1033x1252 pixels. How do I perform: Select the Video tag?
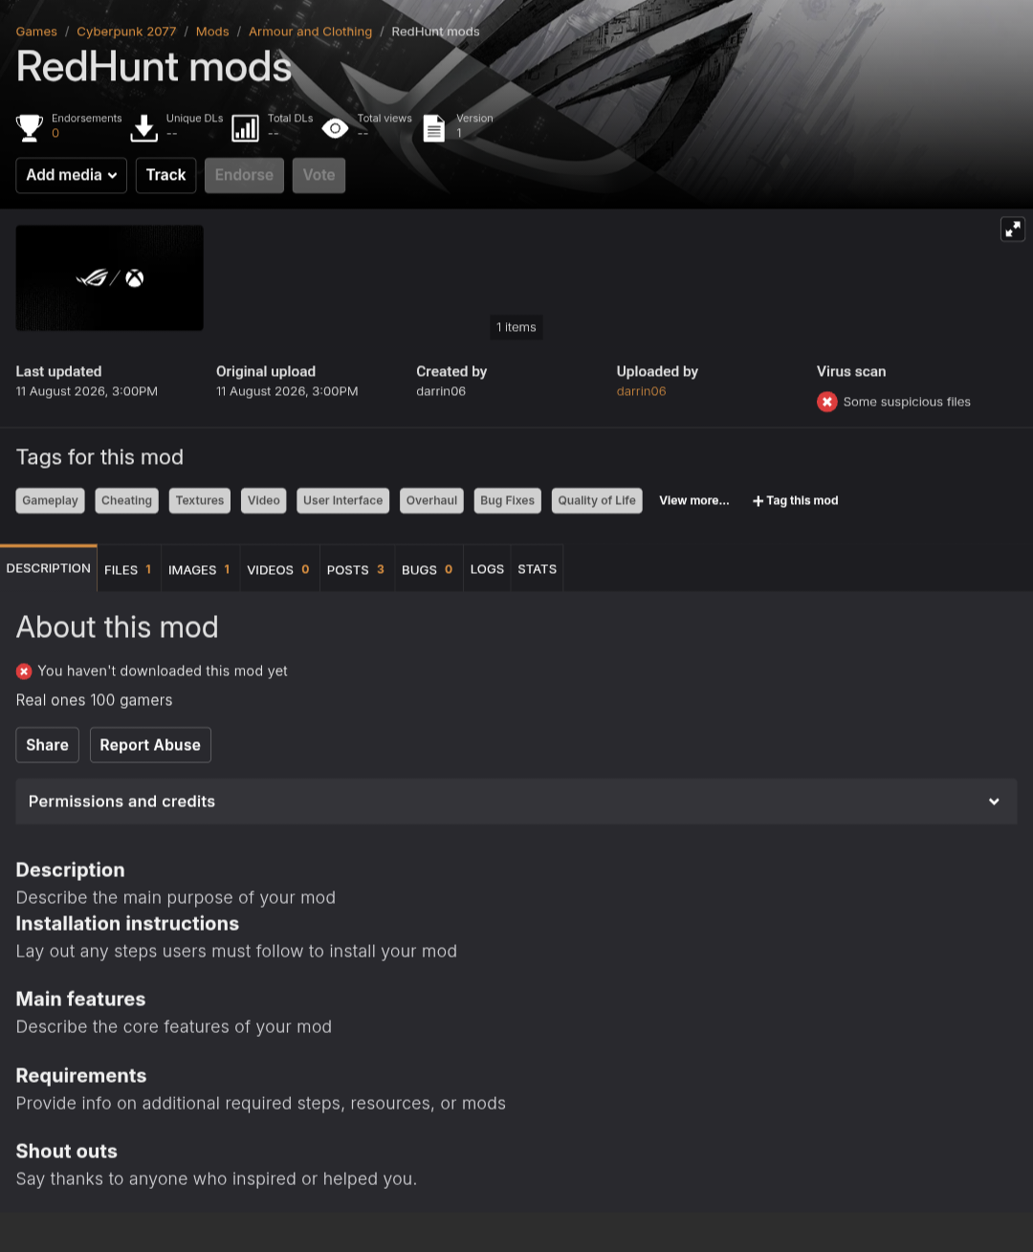(x=264, y=500)
